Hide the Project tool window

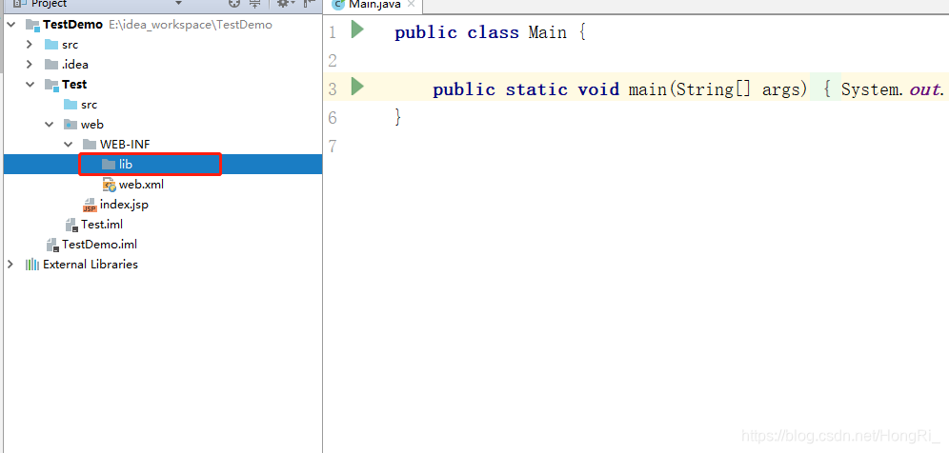310,4
